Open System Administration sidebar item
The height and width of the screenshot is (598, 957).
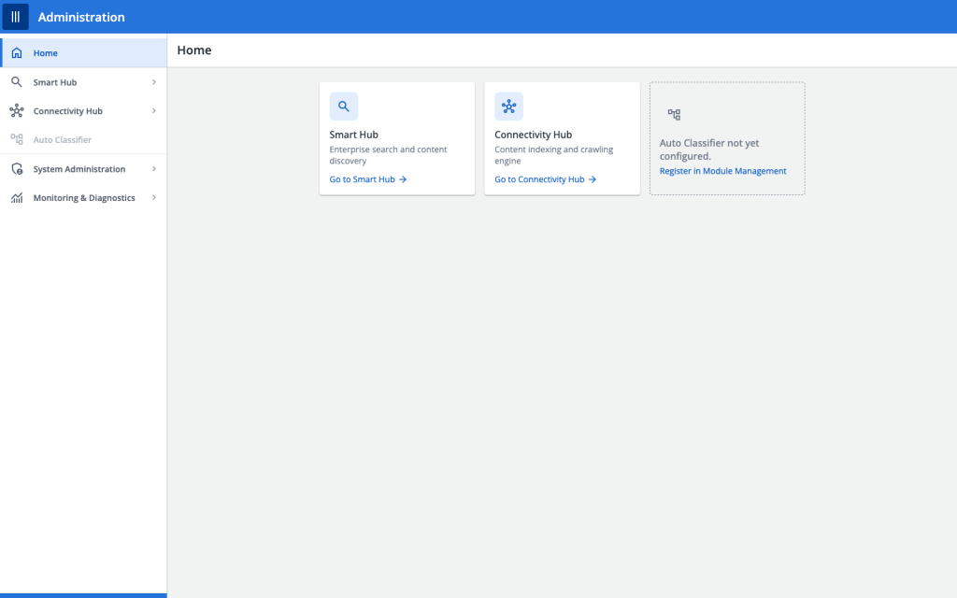pos(83,169)
